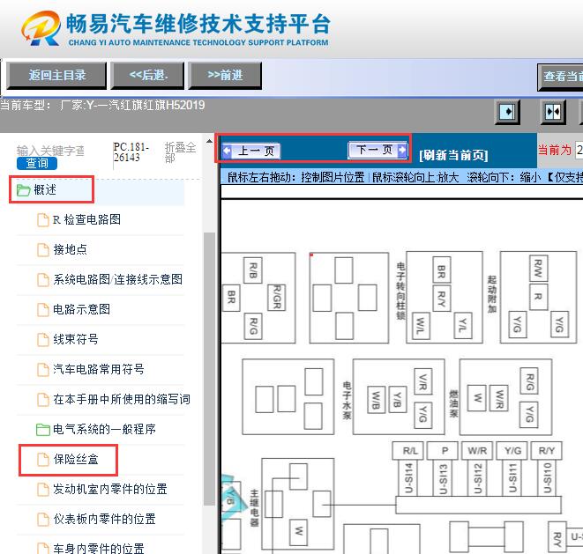Click the double-arrow split layout icon

click(552, 112)
